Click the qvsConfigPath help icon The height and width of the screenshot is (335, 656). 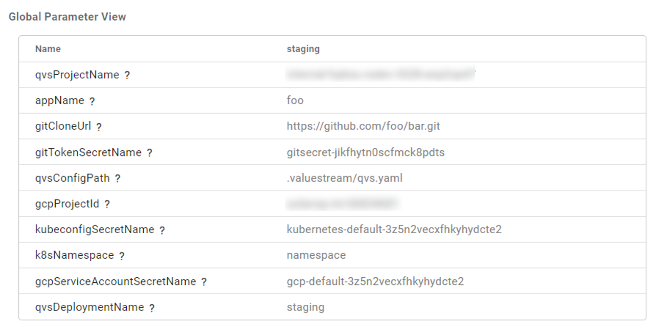[x=118, y=179]
